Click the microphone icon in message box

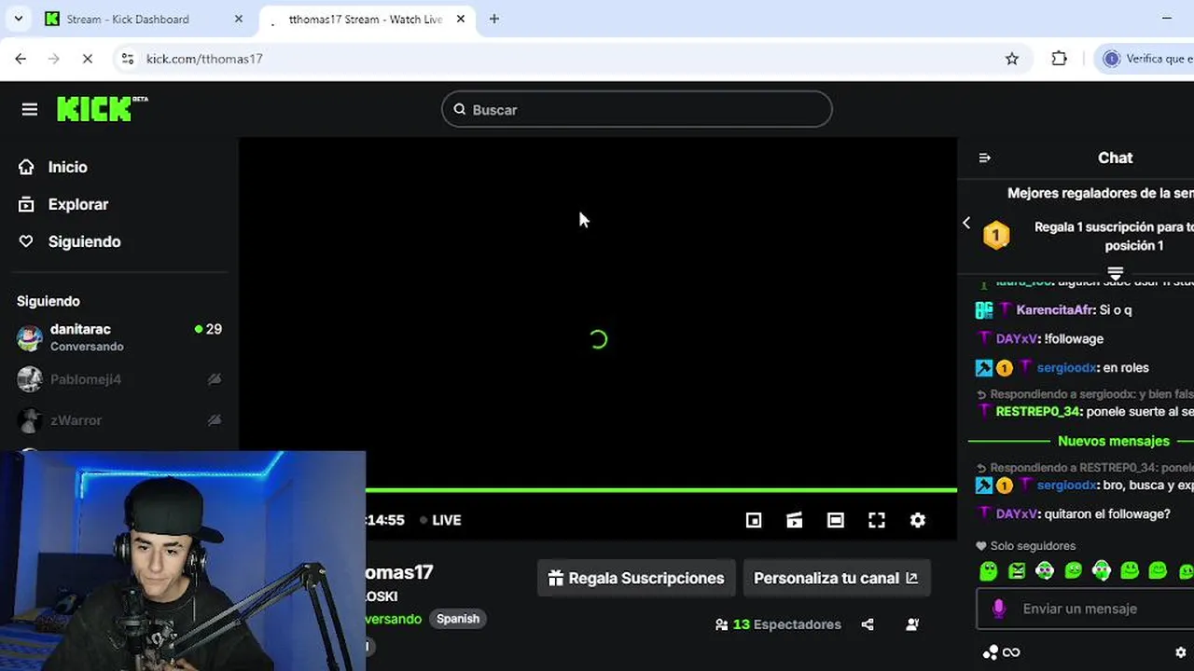(999, 609)
